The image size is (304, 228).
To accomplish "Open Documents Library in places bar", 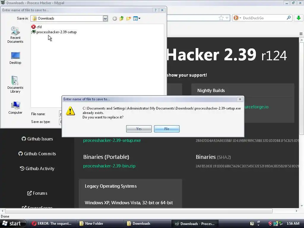I will (15, 84).
